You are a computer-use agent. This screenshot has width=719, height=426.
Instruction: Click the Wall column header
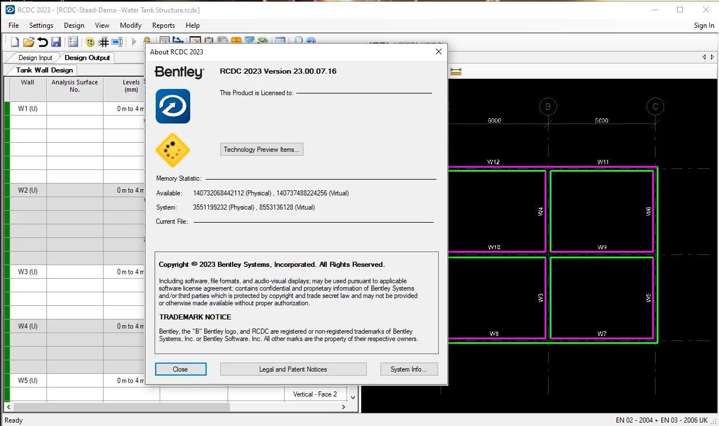coord(28,89)
